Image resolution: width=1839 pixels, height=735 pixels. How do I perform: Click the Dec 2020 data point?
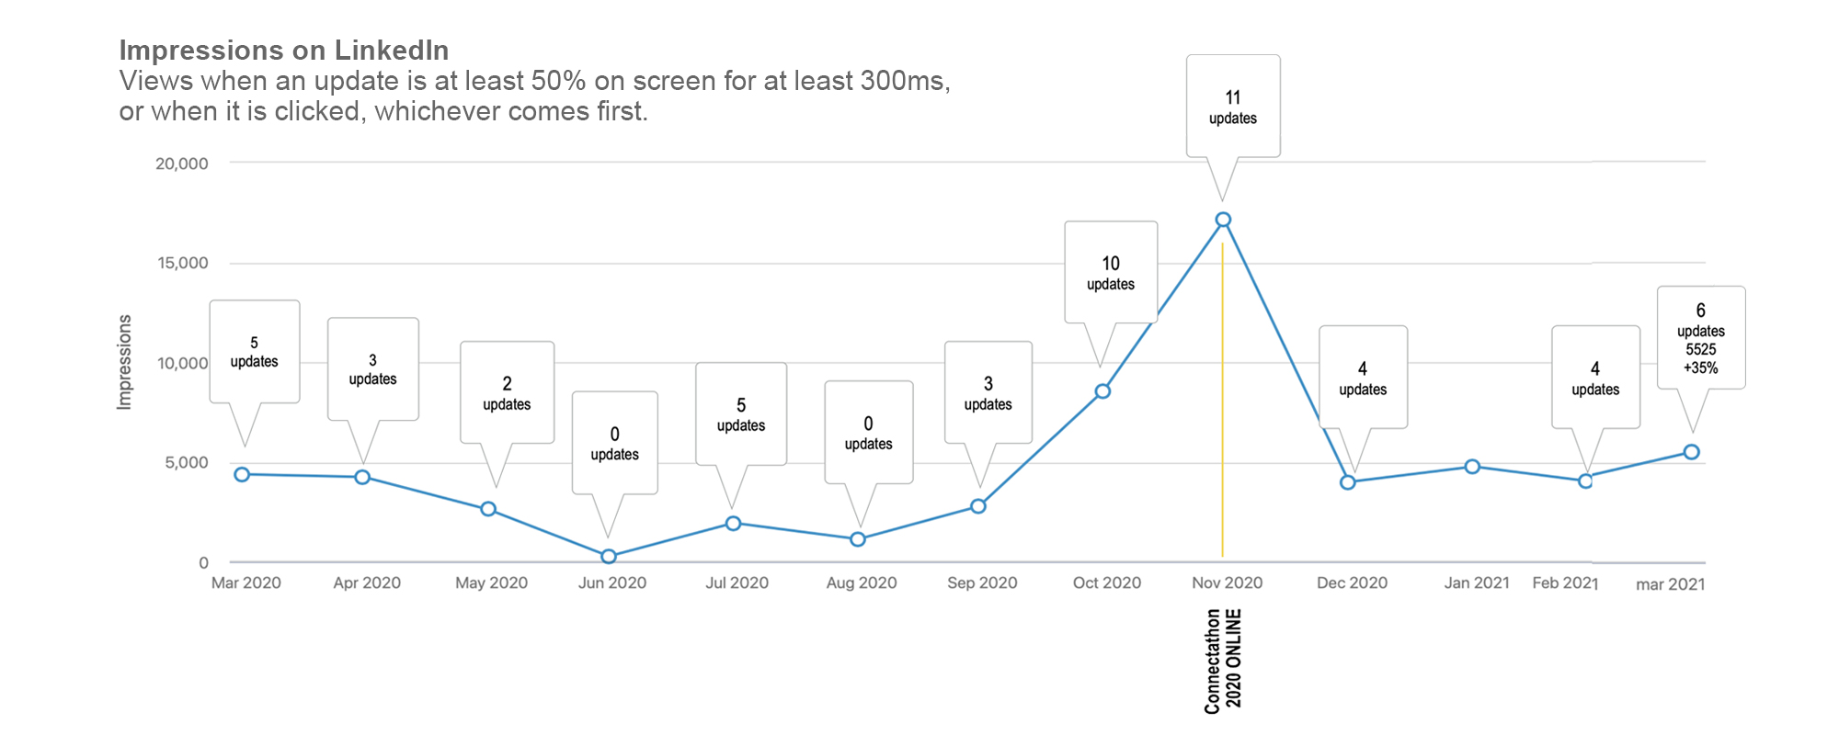click(1348, 482)
